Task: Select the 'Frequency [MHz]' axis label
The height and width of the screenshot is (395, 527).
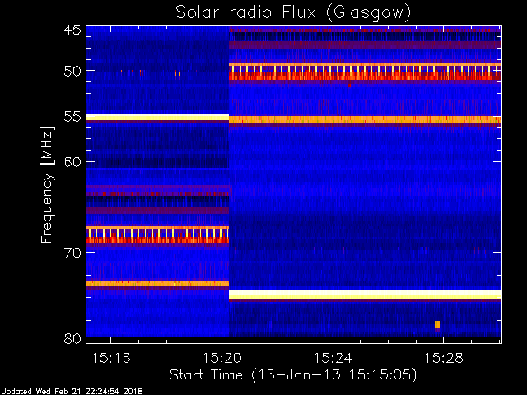Action: point(48,184)
